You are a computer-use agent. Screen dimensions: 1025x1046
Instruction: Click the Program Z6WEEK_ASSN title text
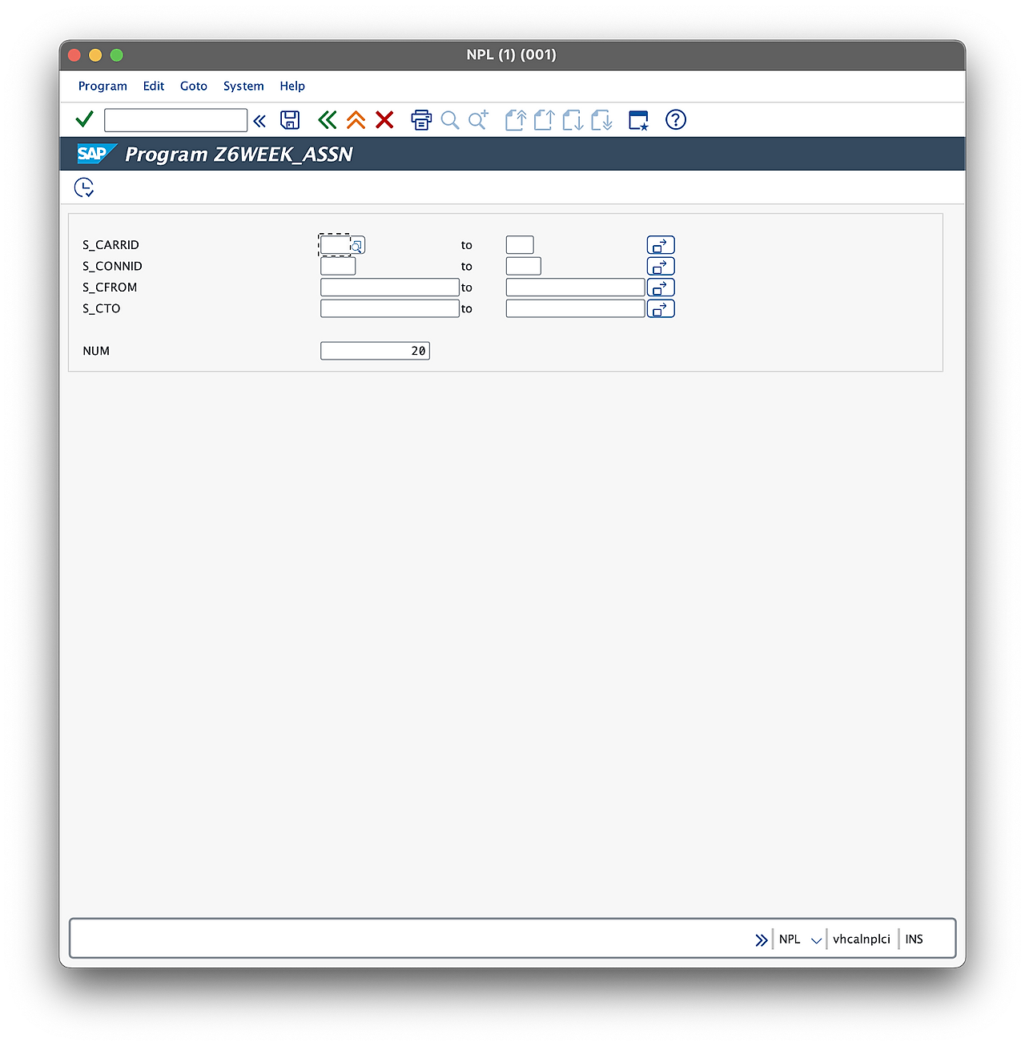click(x=239, y=155)
